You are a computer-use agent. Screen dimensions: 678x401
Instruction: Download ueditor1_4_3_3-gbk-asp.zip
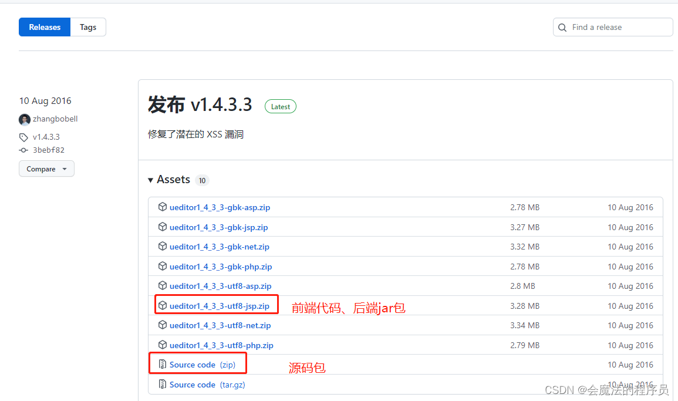pos(220,207)
